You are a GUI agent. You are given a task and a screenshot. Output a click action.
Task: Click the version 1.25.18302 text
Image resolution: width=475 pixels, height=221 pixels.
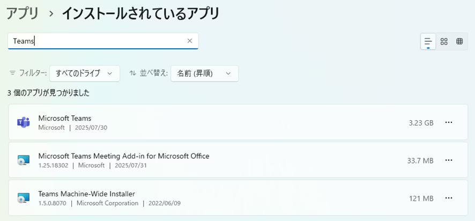[x=53, y=166]
